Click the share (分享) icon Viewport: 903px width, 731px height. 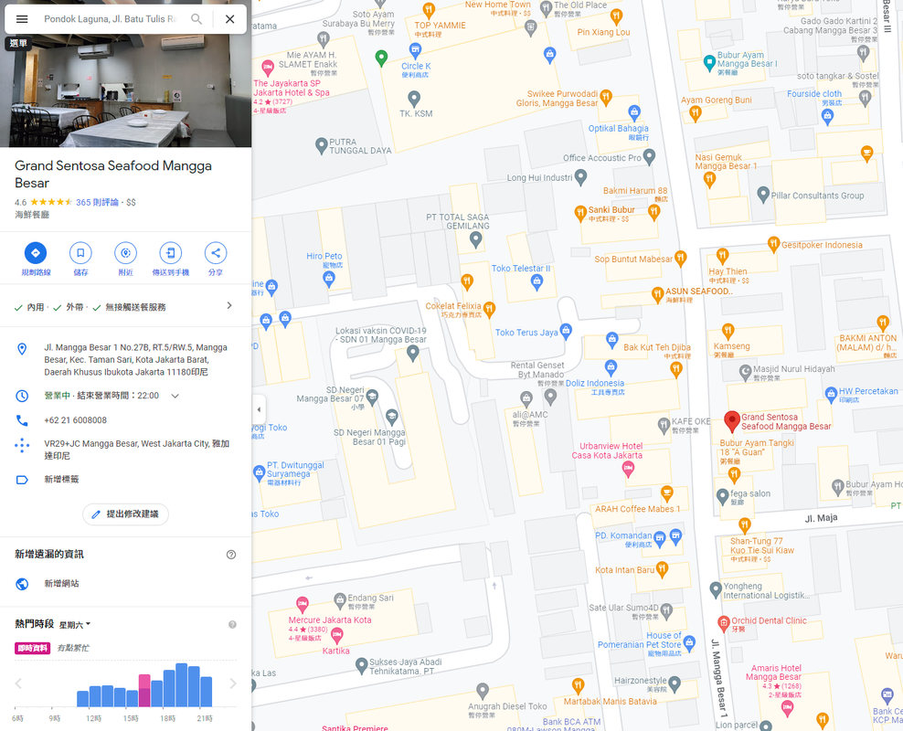click(x=216, y=253)
